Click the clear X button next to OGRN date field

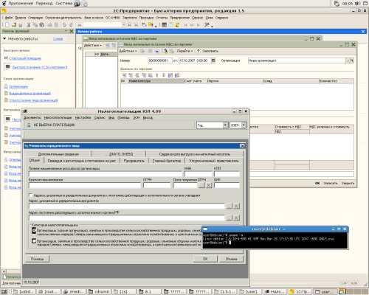tap(209, 185)
